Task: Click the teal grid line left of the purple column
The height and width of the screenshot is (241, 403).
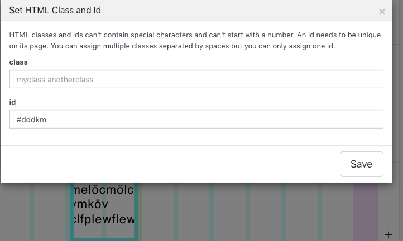Action: (x=320, y=212)
